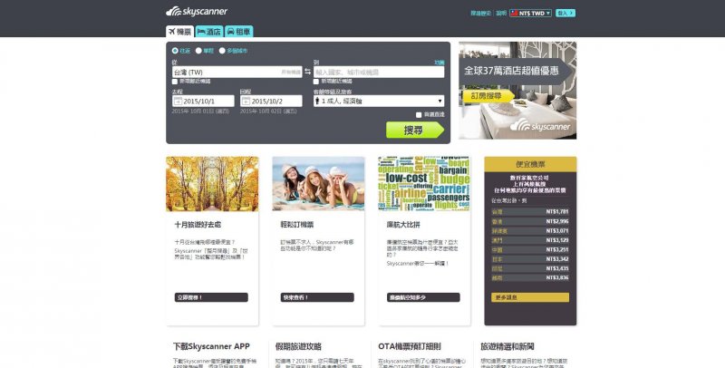
Task: Click the 輕鬆訂機票 card heading
Action: tap(297, 225)
